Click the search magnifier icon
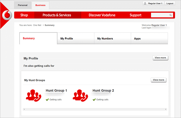 tap(170, 15)
